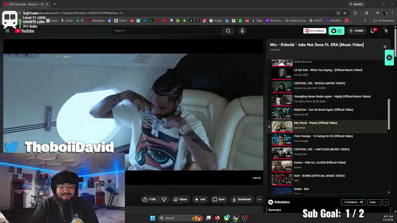The width and height of the screenshot is (397, 223).
Task: Click the YouTube logo home link
Action: point(25,31)
